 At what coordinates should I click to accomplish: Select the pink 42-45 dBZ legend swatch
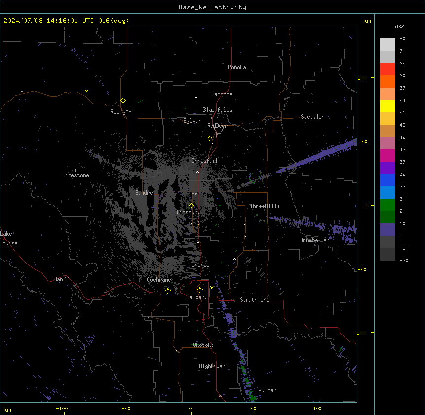point(388,143)
